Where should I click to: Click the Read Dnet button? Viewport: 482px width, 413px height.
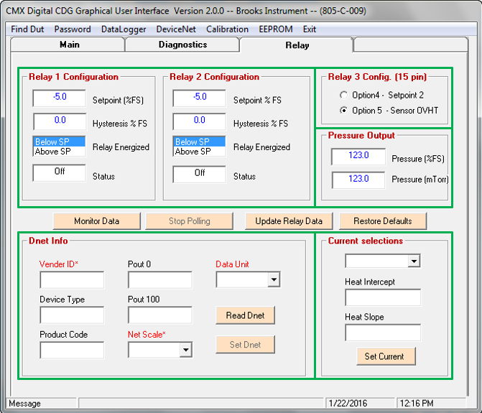245,315
